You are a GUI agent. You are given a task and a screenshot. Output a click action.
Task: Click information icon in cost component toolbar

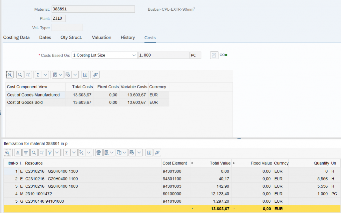coord(85,75)
